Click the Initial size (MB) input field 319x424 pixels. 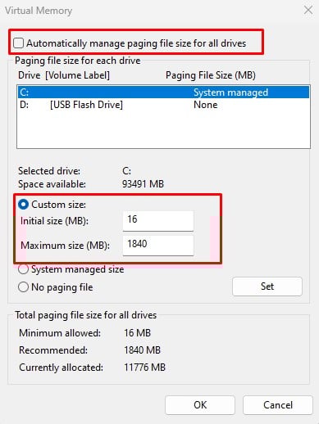click(158, 221)
